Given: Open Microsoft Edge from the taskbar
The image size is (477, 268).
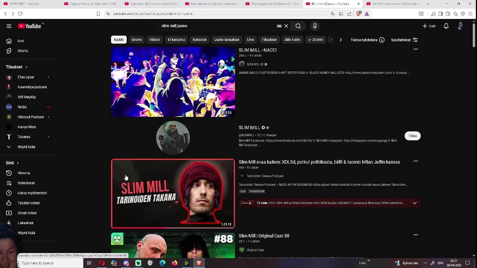Looking at the screenshot, I should [162, 263].
